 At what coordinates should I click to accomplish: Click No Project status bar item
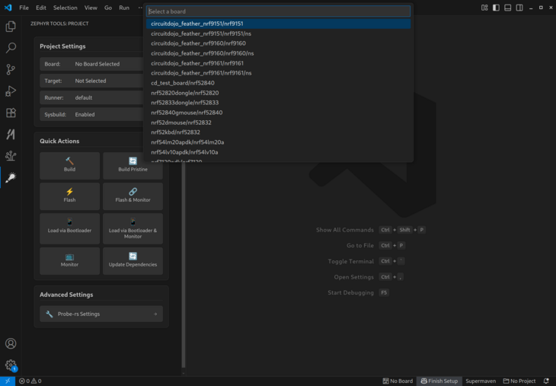tap(519, 381)
